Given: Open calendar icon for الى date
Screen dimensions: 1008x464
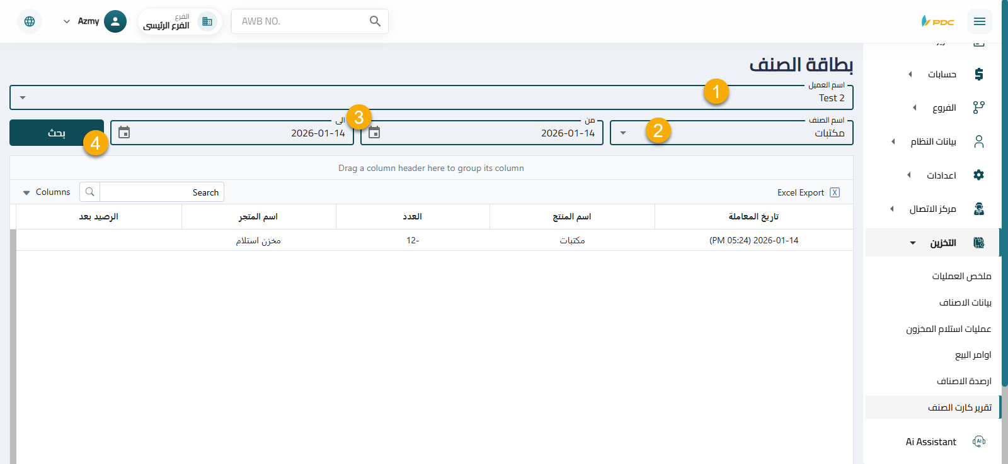Looking at the screenshot, I should [x=124, y=133].
